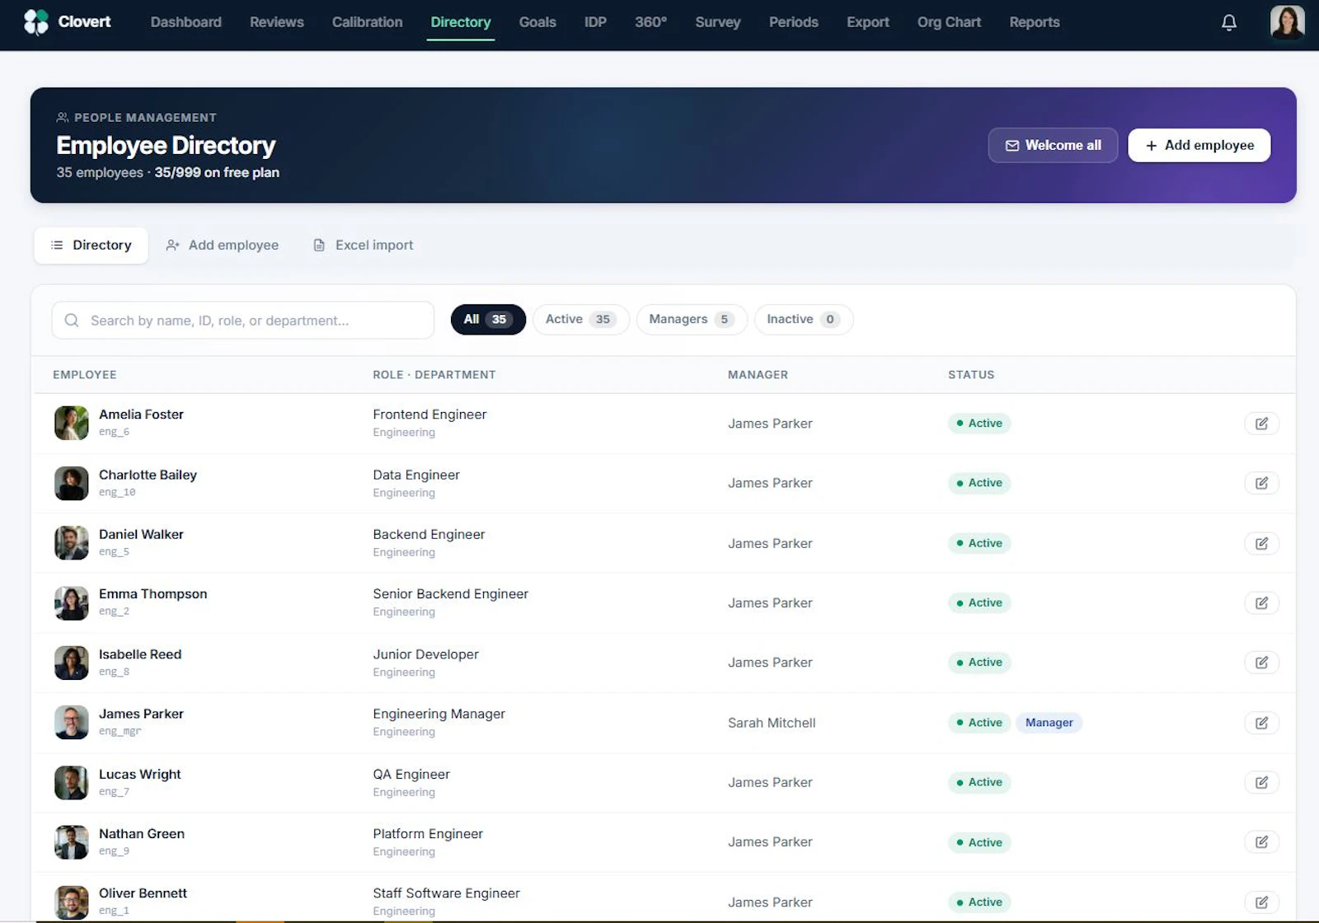
Task: Click 35/999 on free plan text
Action: pyautogui.click(x=217, y=172)
